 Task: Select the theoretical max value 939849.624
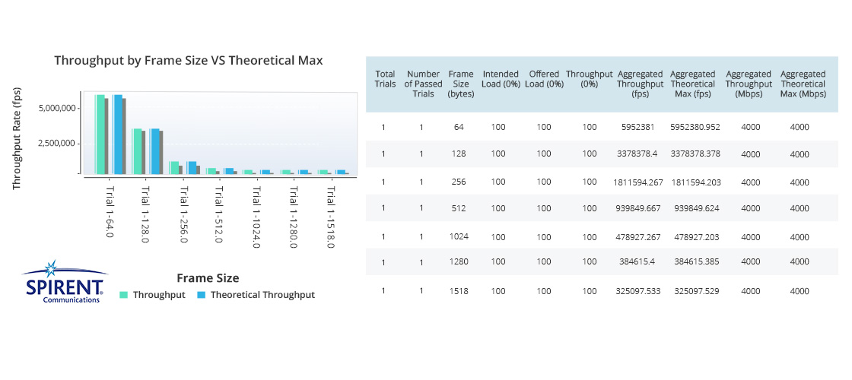click(696, 208)
